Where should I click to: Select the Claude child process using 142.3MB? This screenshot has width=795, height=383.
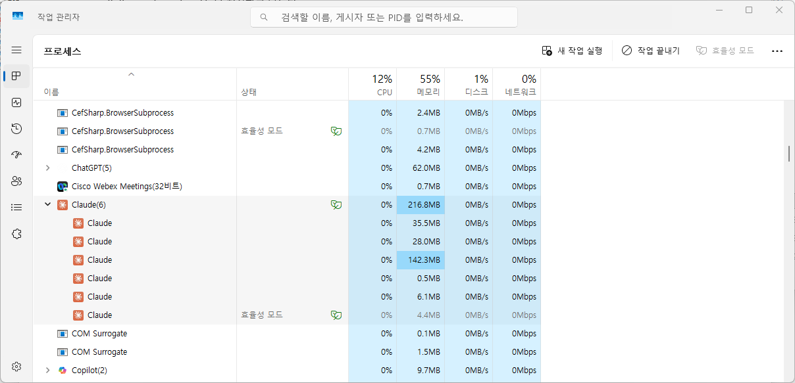[x=287, y=260]
